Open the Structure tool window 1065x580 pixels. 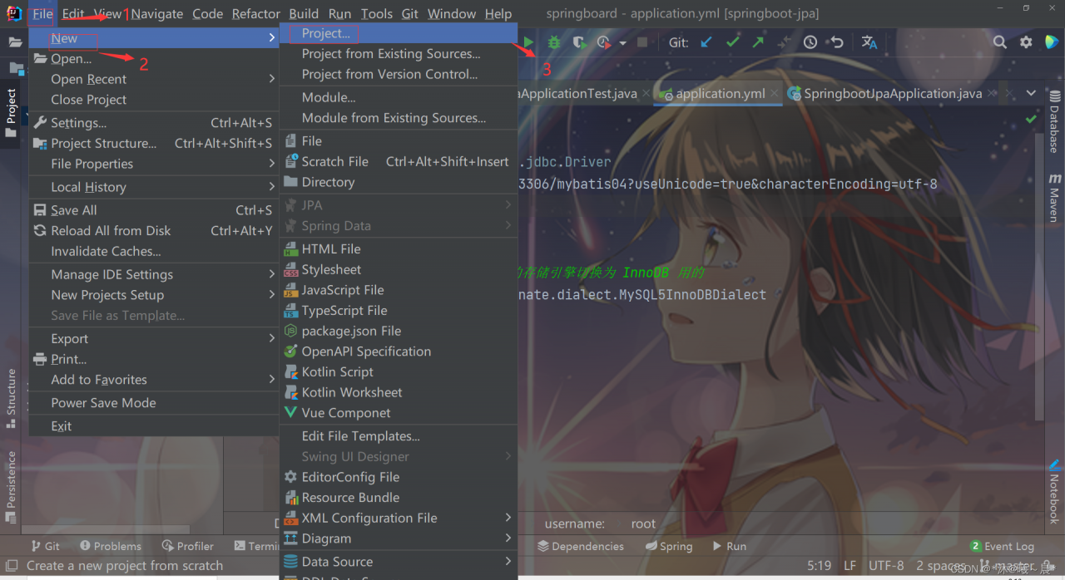(x=12, y=399)
